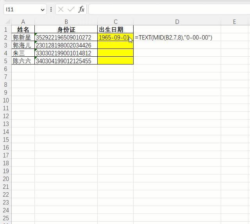Select the yellow cell showing 1965-09-01
The image size is (250, 224).
click(x=116, y=38)
